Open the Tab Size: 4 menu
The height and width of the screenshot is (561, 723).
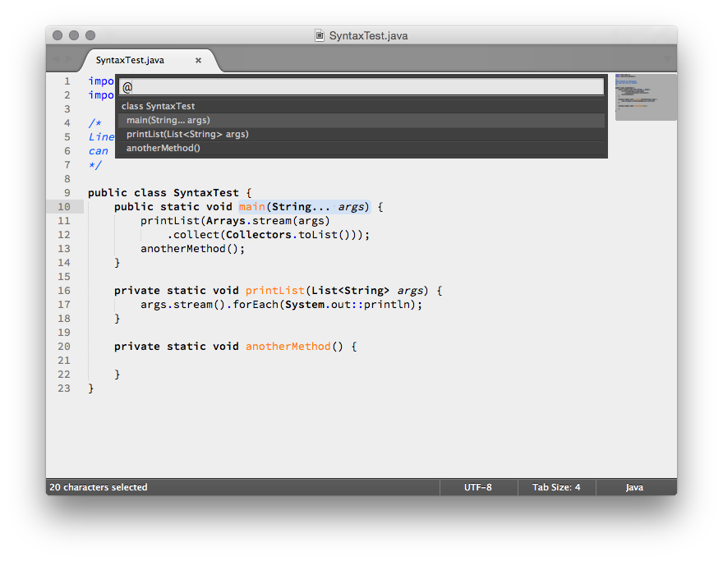point(556,487)
